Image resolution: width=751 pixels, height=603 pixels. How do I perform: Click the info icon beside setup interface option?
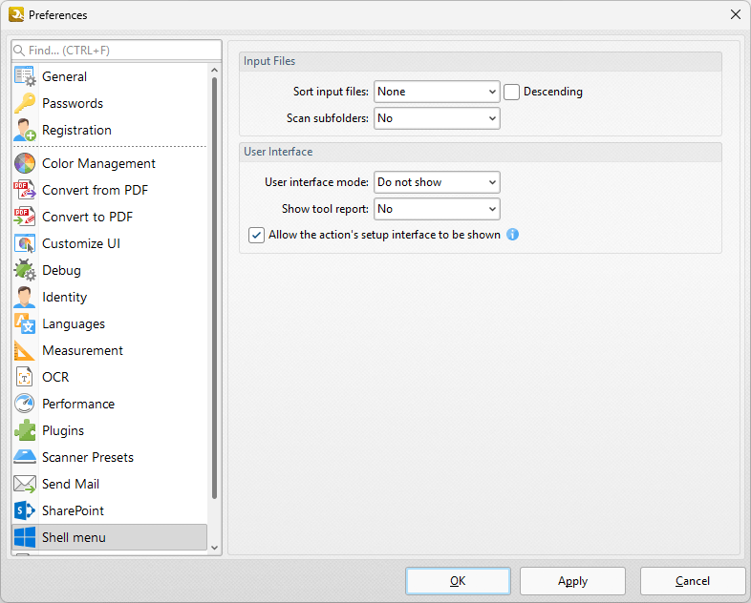pyautogui.click(x=512, y=235)
